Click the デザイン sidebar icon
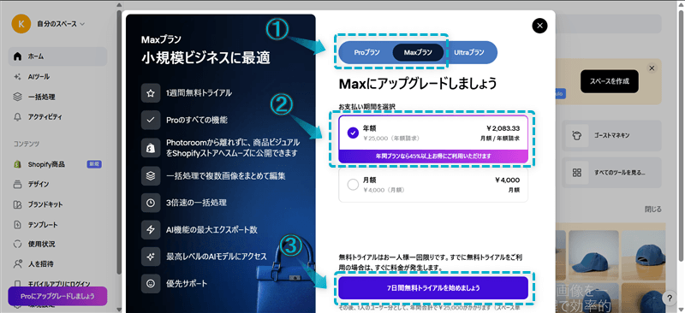This screenshot has height=313, width=685. (x=17, y=184)
